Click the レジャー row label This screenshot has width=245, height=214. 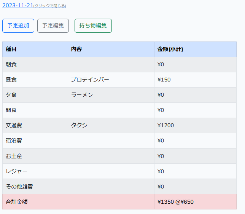[16, 171]
